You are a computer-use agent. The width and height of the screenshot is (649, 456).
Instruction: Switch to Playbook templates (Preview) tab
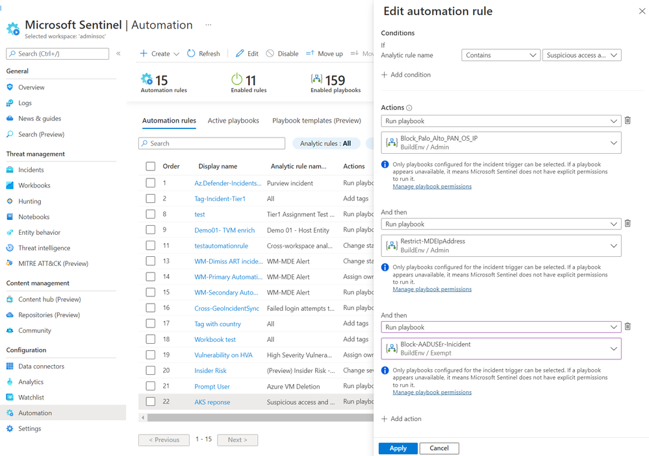pyautogui.click(x=316, y=120)
